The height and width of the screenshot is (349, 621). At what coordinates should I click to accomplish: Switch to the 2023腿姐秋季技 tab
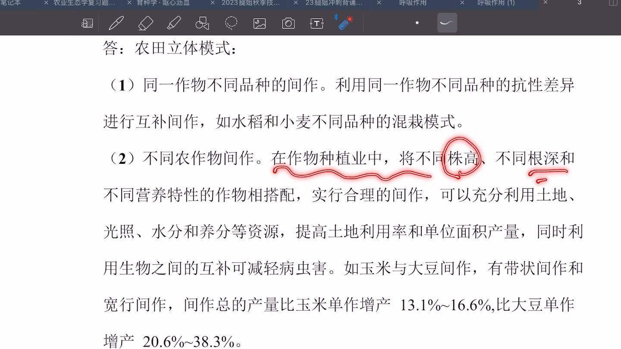pos(251,3)
